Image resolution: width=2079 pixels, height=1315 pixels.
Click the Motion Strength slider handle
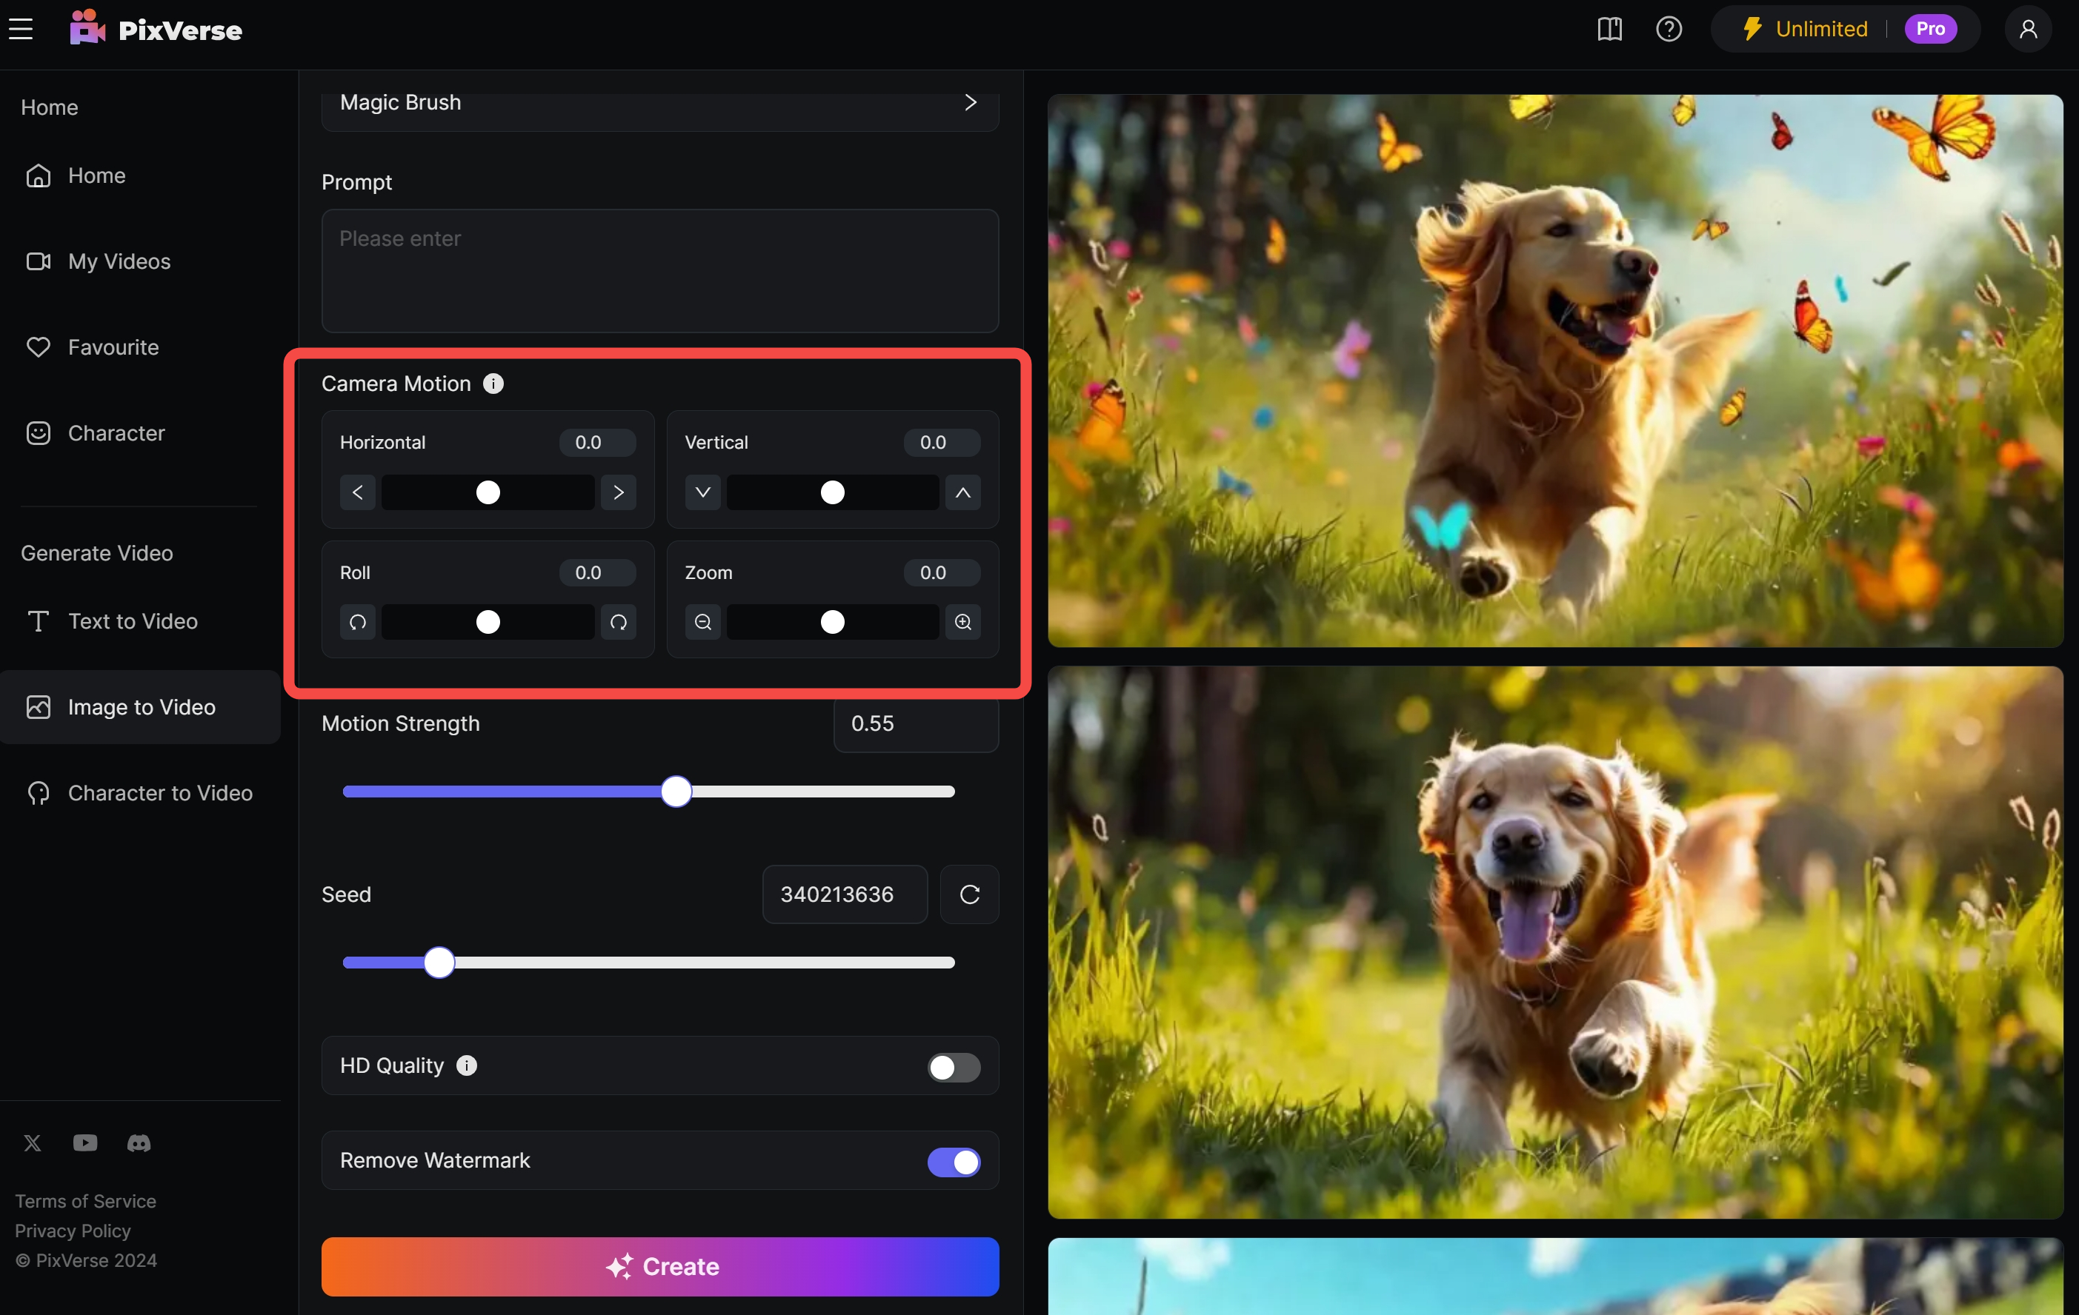676,792
